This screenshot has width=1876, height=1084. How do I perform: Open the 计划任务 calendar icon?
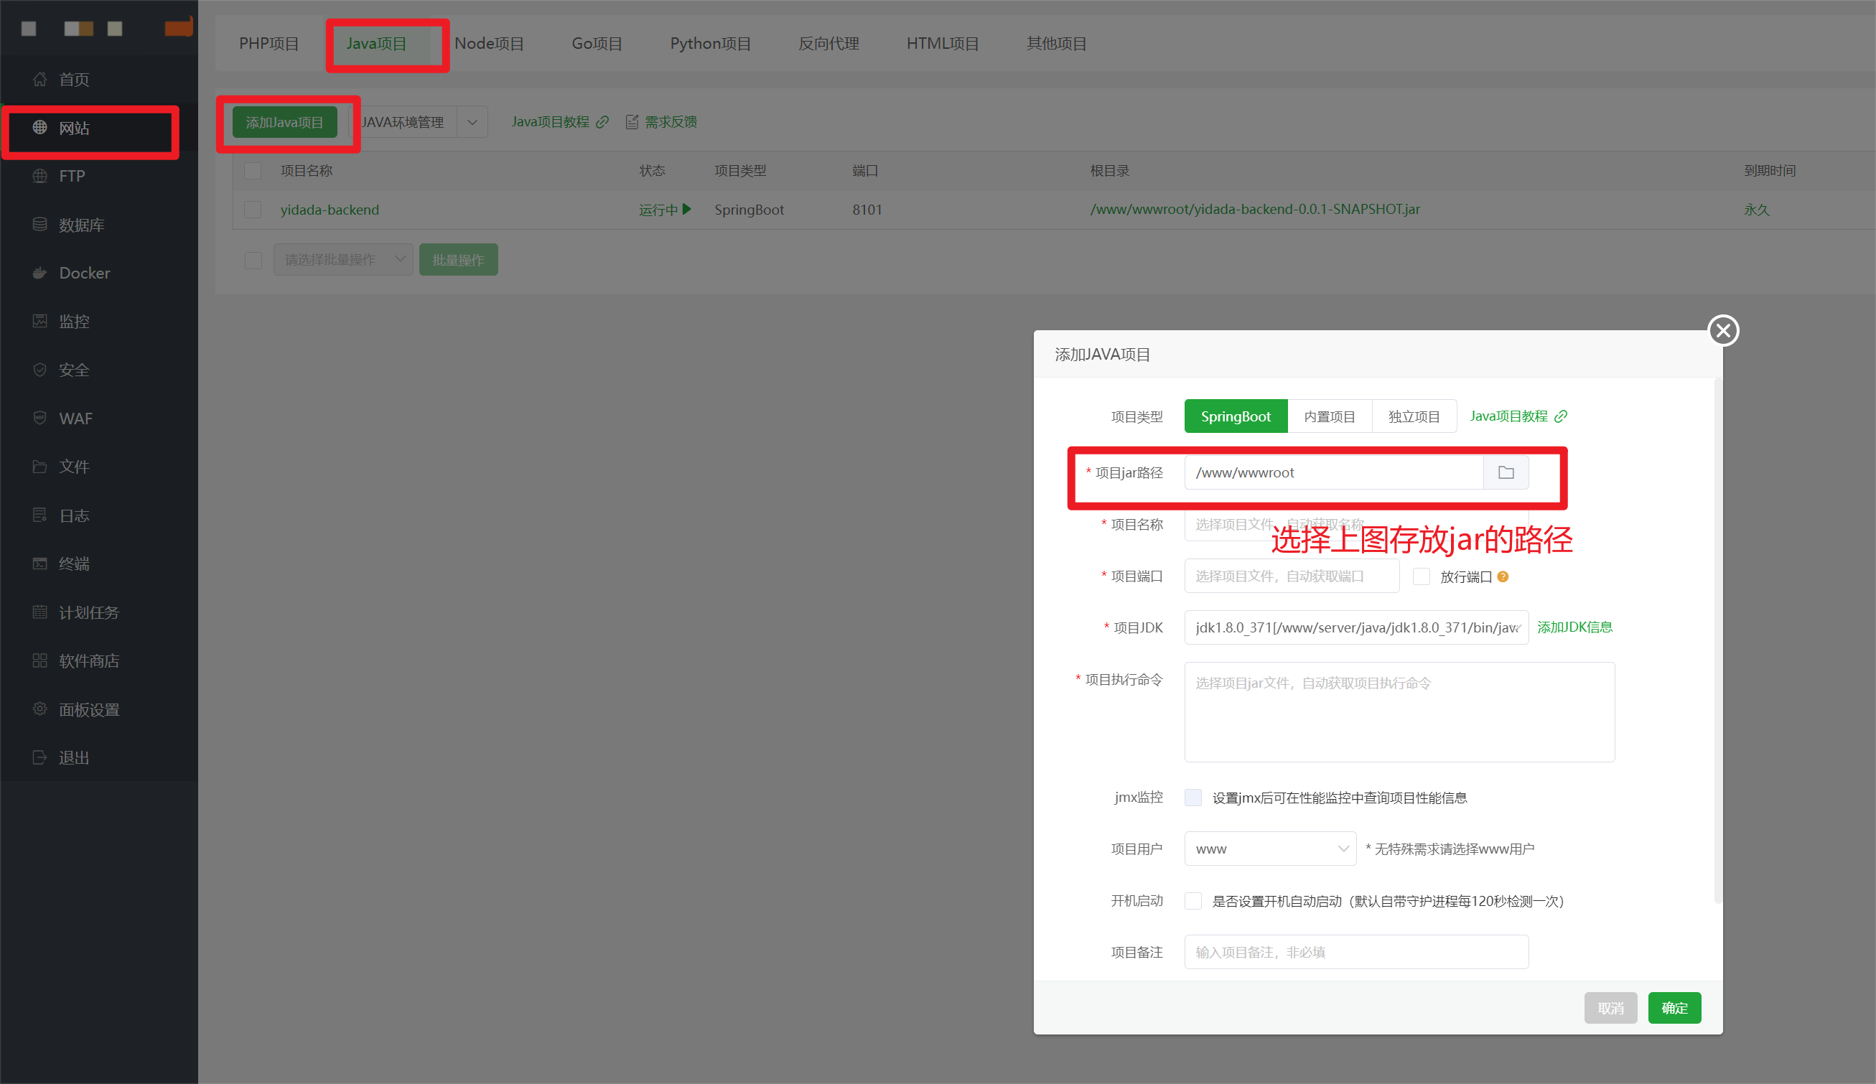point(40,612)
